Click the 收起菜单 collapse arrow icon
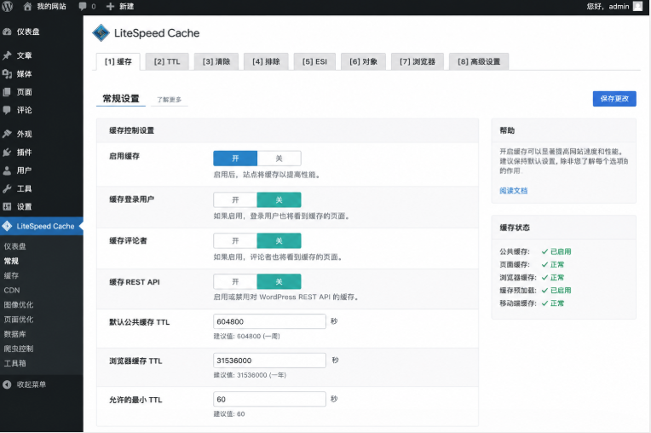The height and width of the screenshot is (433, 651). pos(7,384)
